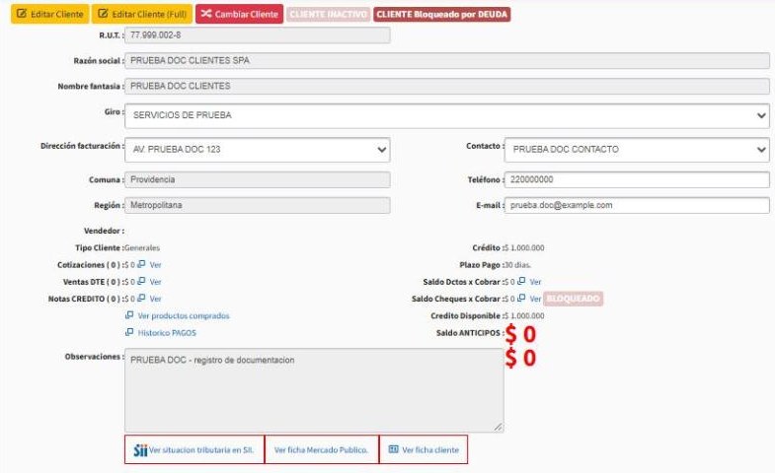Open the Giro dropdown
Image resolution: width=775 pixels, height=473 pixels.
click(447, 115)
